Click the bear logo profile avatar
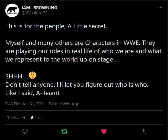 point(12,11)
